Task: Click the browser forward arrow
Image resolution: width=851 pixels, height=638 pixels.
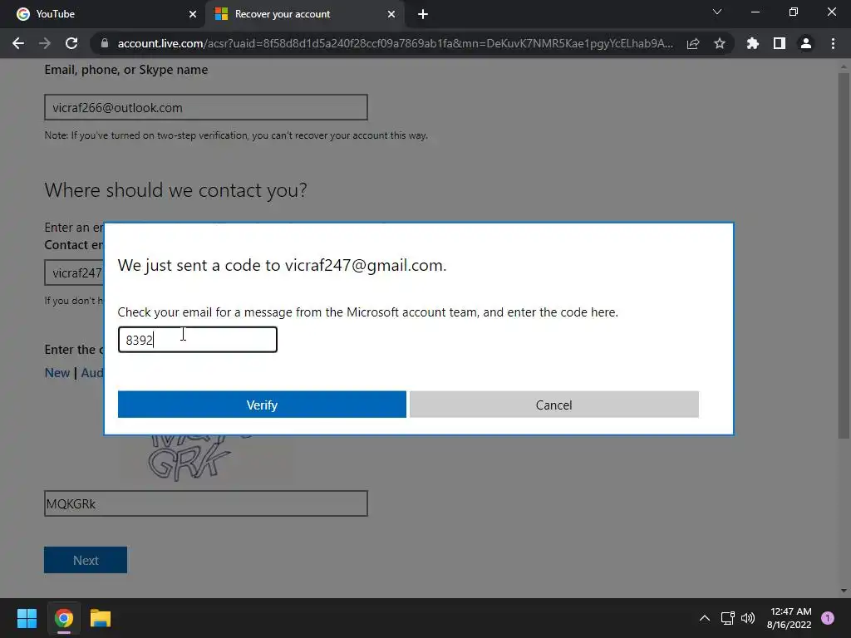Action: [45, 43]
